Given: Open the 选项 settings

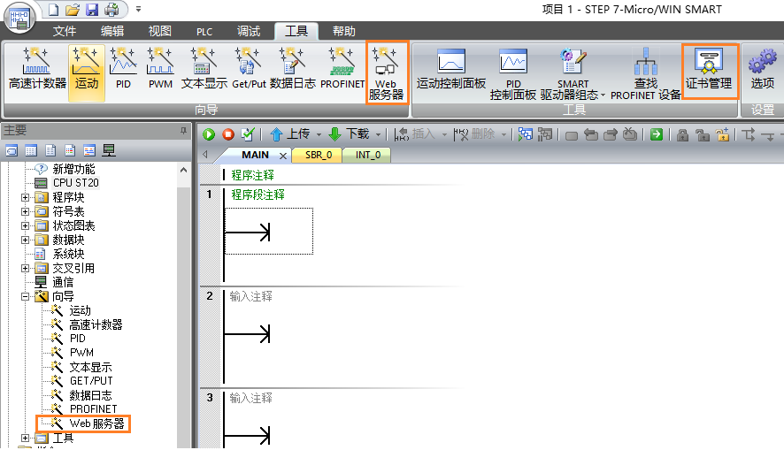Looking at the screenshot, I should (x=762, y=71).
